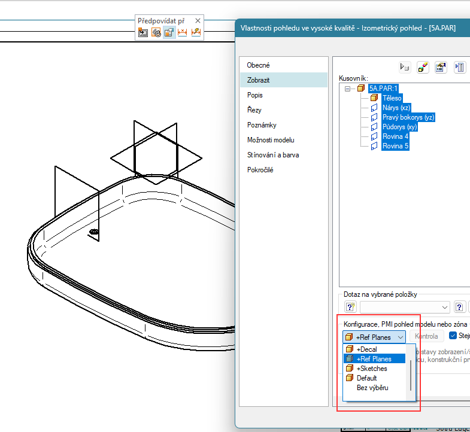Screen dimensions: 470x432
Task: Collapse the 5A.PAR:1 tree node
Action: (348, 88)
